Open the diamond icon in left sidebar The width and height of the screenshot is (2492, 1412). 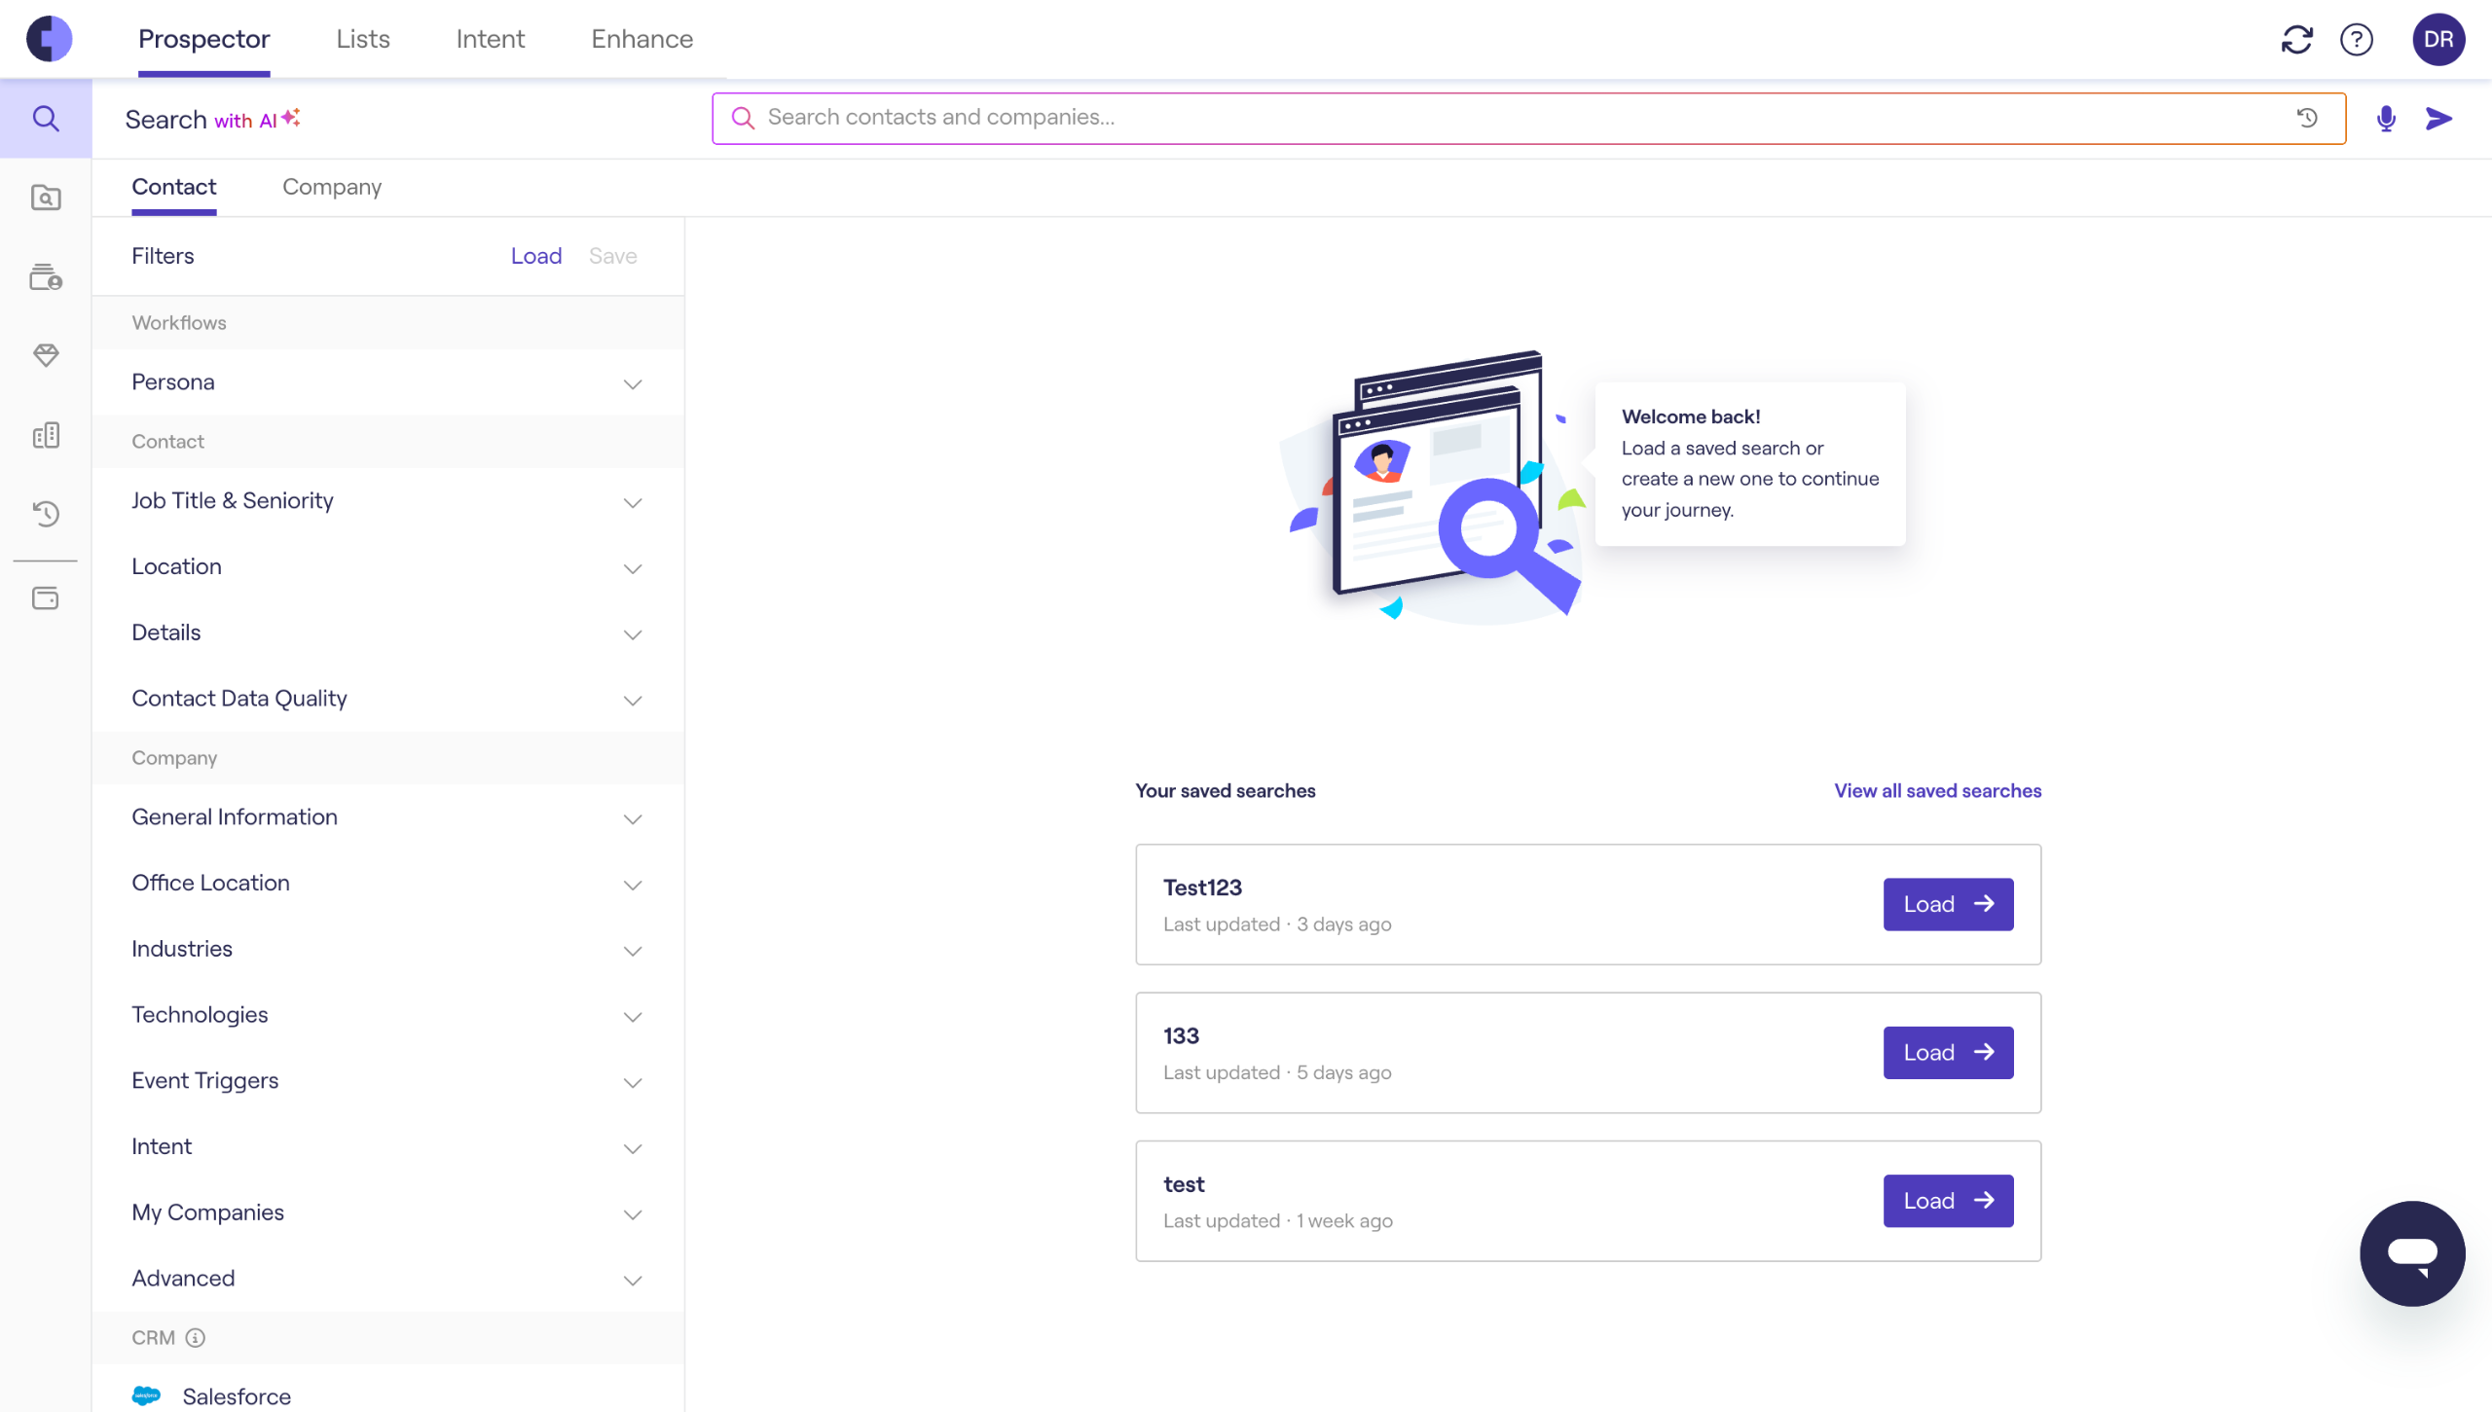(x=46, y=355)
